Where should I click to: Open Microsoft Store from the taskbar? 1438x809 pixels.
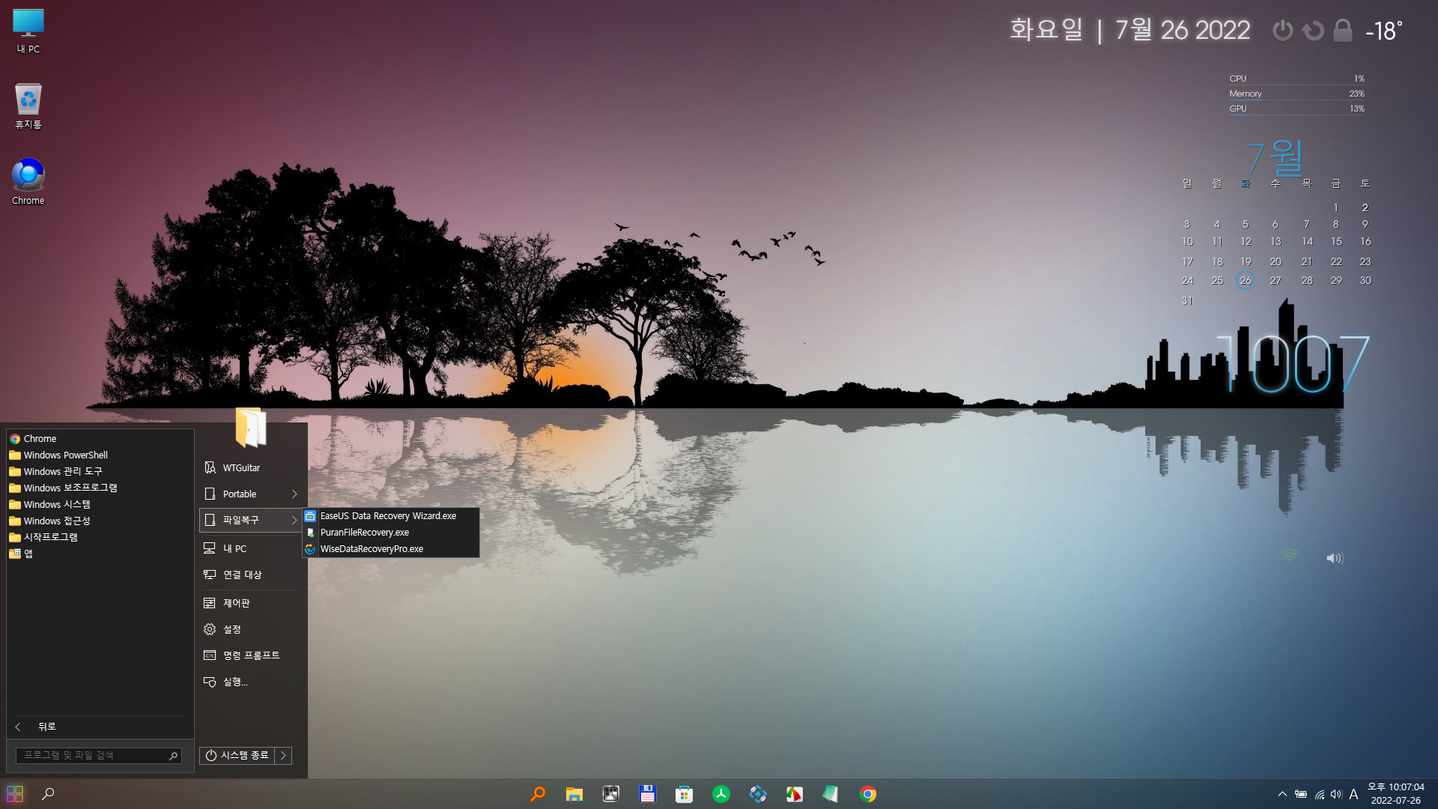pos(684,794)
